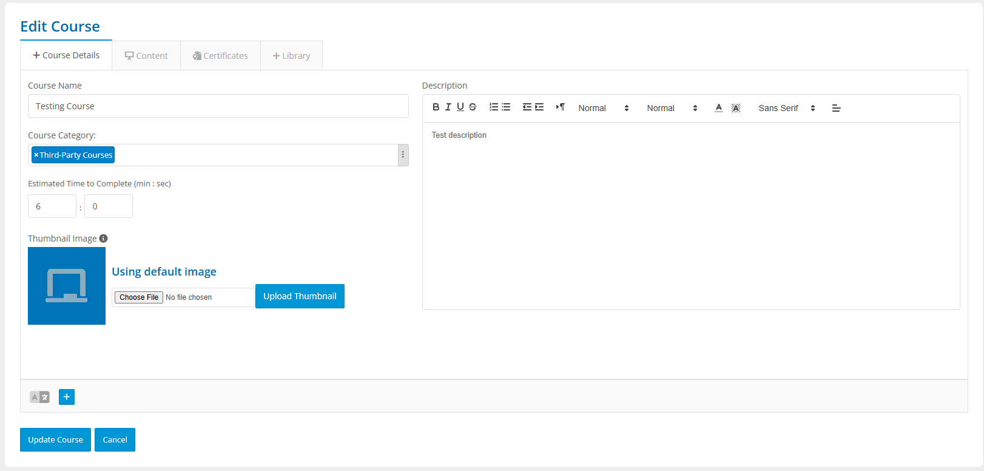Open the text alignment options
Viewport: 984px width, 471px height.
click(836, 108)
